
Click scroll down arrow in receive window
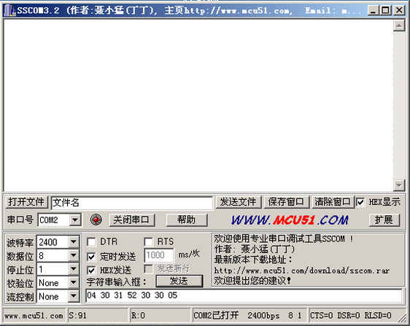tap(399, 186)
